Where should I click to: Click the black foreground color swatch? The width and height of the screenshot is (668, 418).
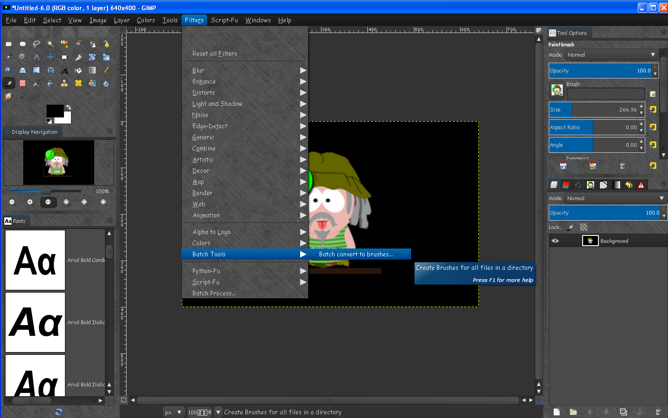pos(54,110)
